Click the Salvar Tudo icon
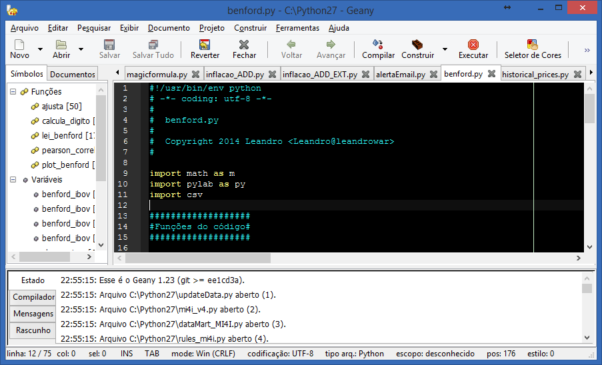602x365 pixels. (153, 45)
